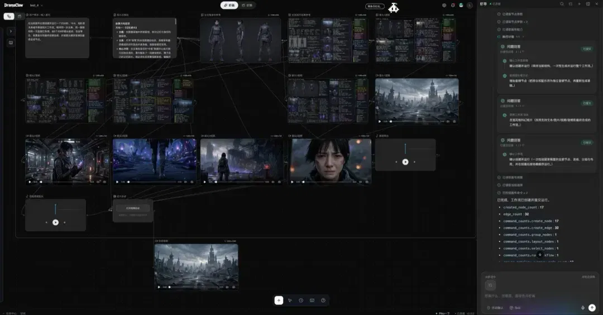Open the notifications bell icon
603x315 pixels.
click(453, 6)
